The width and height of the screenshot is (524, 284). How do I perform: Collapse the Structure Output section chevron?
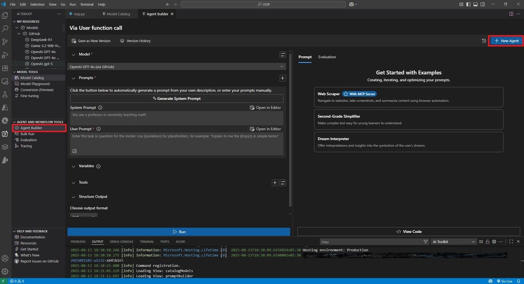click(x=74, y=197)
